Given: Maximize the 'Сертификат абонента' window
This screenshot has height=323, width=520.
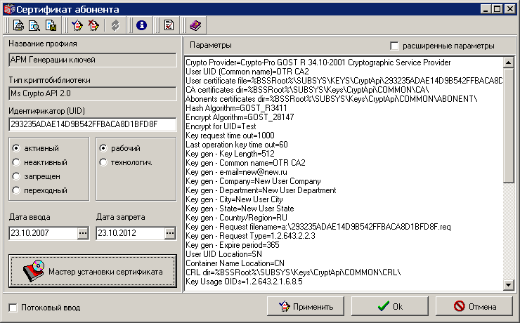Looking at the screenshot, I should pyautogui.click(x=497, y=9).
